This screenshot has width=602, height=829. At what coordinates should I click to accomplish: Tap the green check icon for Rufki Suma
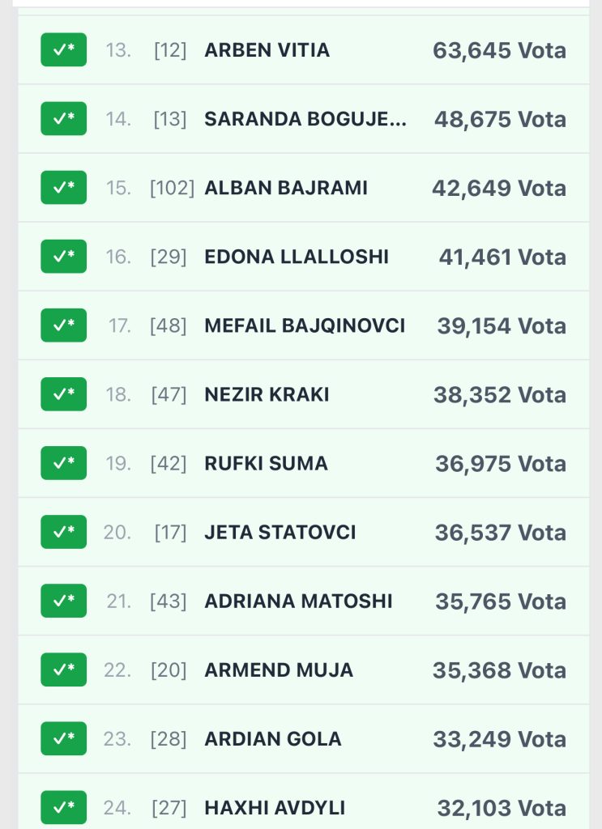63,463
